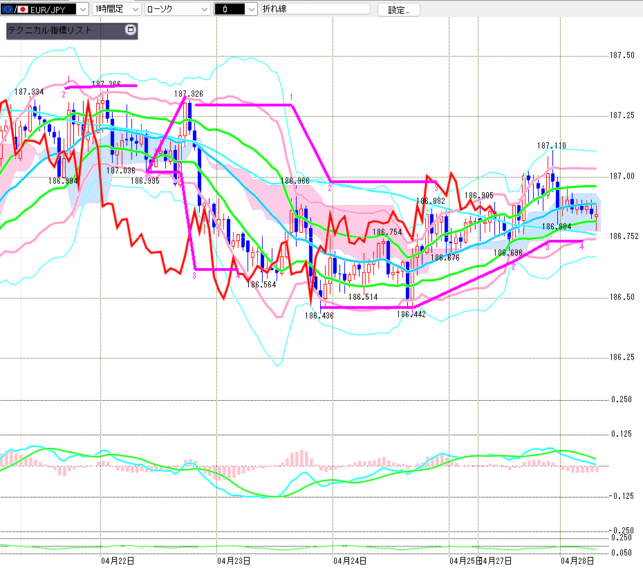Viewport: 643px width, 568px height.
Task: Click the current price 186.752 on axis
Action: click(624, 236)
